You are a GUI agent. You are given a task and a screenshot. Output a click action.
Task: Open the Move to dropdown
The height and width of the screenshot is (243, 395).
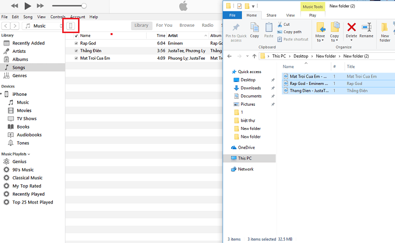click(x=320, y=32)
